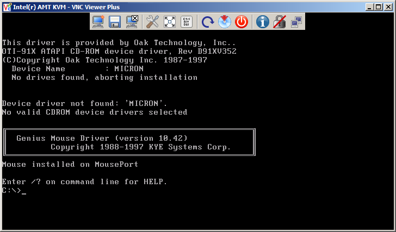Click 'Enter /? on command line for HELP.' line

(85, 182)
